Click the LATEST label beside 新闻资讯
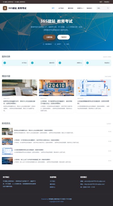Screen dimensions: 113x206 [109, 124]
